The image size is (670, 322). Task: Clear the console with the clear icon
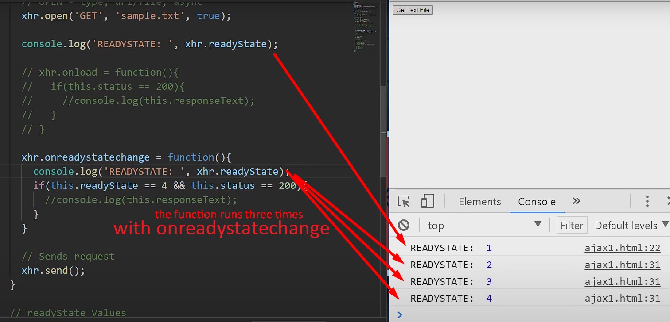point(404,225)
